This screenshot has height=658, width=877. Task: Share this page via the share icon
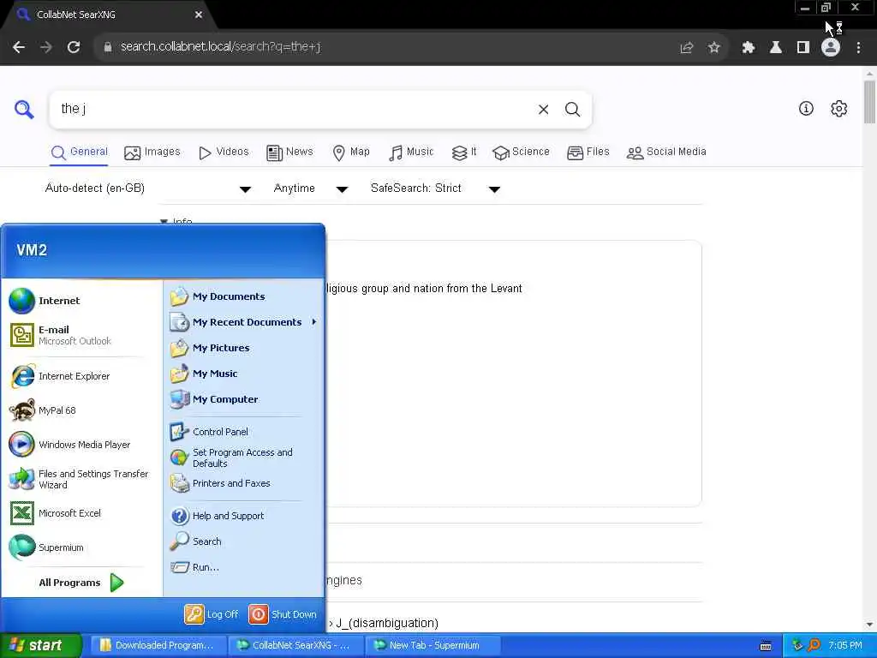[686, 48]
